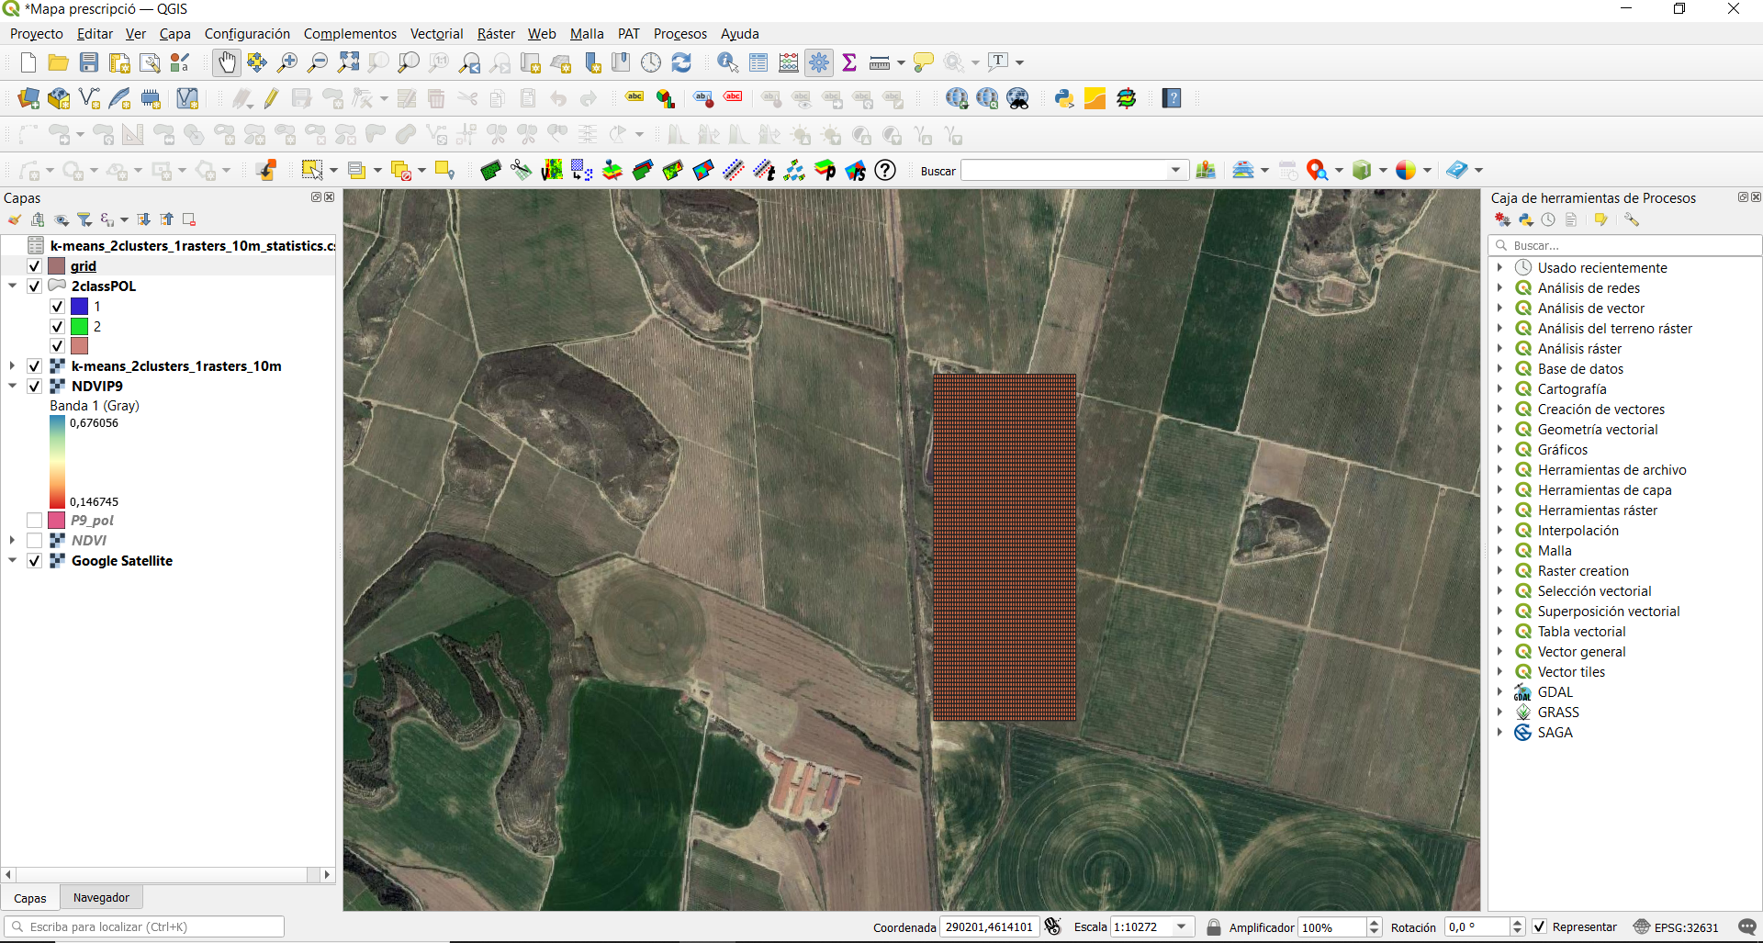Select the k-means statistics csv table layer
The image size is (1763, 943).
[x=193, y=246]
